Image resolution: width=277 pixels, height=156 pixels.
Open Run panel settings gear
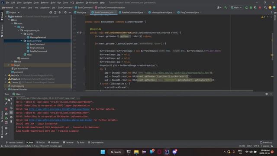[x=267, y=94]
